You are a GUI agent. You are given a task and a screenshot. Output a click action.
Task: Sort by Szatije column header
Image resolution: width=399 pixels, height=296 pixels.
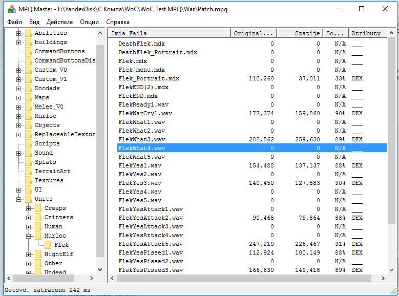pos(300,33)
